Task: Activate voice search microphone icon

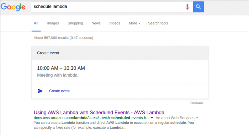Action: tap(187, 7)
